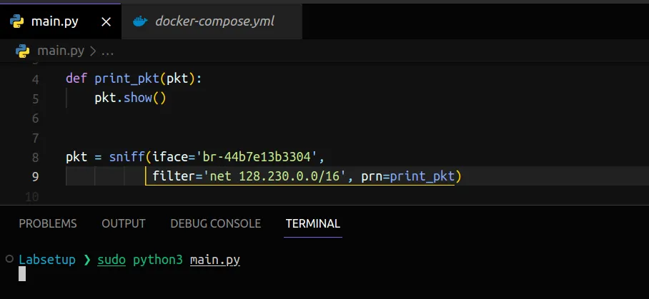Click the sniff function call on line 8
Viewport: 649px width, 299px height.
(x=127, y=156)
